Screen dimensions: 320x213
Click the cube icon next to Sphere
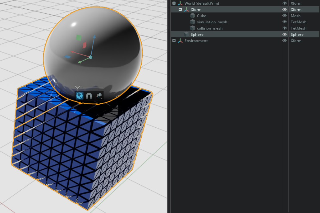(186, 35)
